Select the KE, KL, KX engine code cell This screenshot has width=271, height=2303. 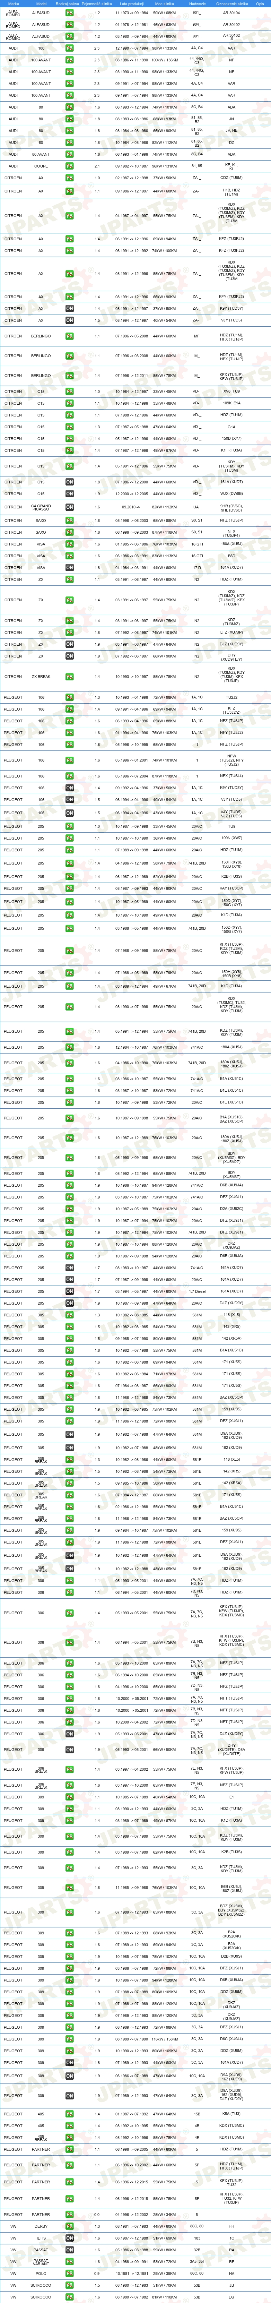click(x=231, y=166)
